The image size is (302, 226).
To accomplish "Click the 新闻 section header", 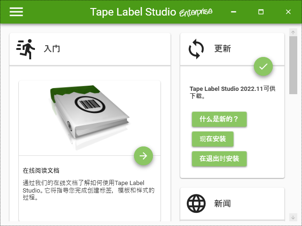I will [x=222, y=203].
